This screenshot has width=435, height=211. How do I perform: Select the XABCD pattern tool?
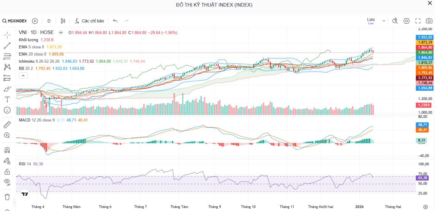[7, 67]
